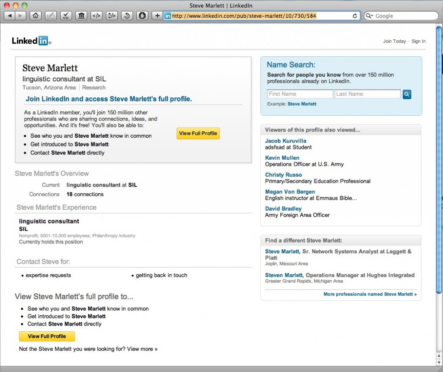Click 'English instructor at Emmaus Bible...' text
The width and height of the screenshot is (443, 372).
[x=311, y=198]
